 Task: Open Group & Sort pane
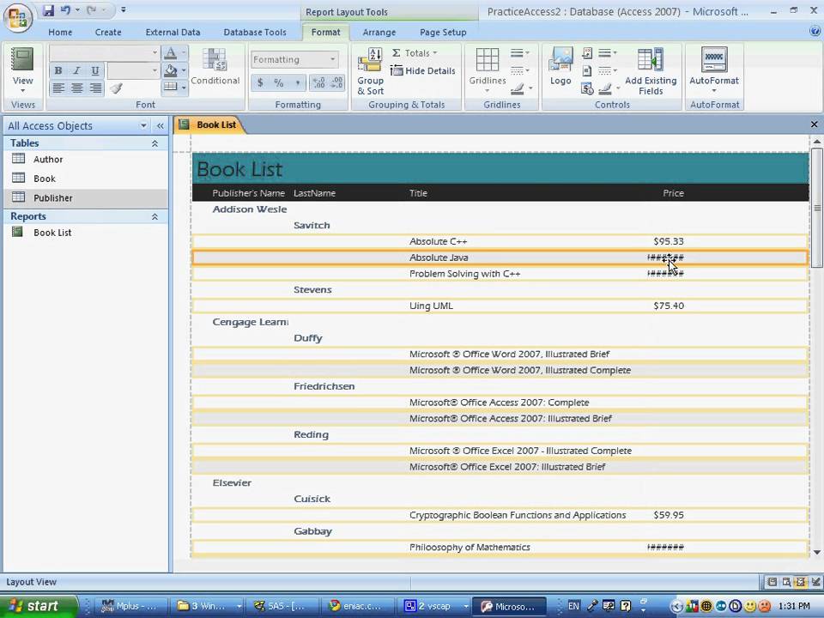coord(371,71)
